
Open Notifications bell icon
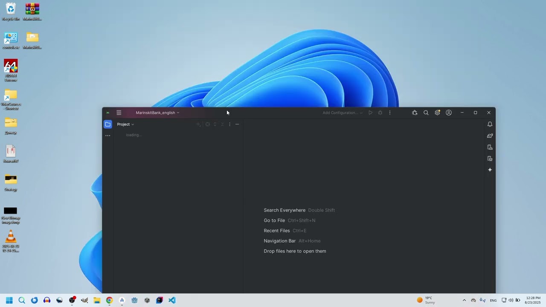click(490, 124)
